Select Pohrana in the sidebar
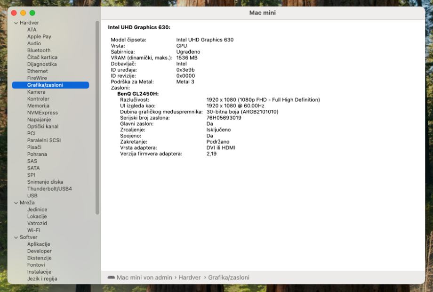433x292 pixels. (x=37, y=154)
